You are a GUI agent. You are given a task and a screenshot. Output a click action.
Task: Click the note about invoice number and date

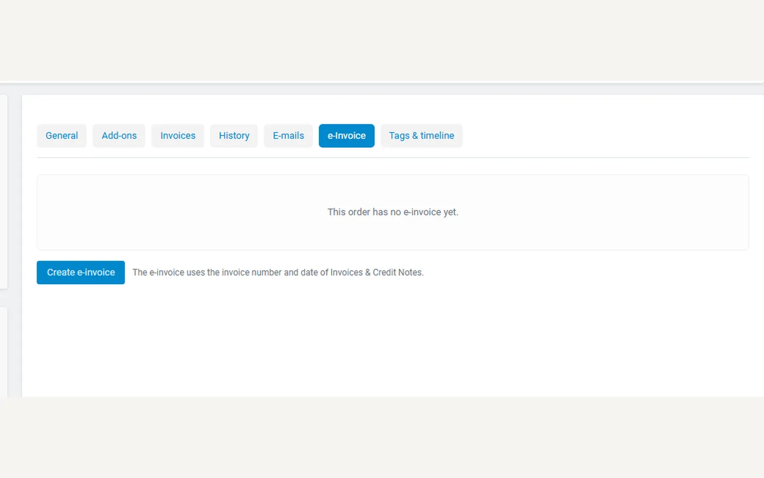[x=278, y=272]
